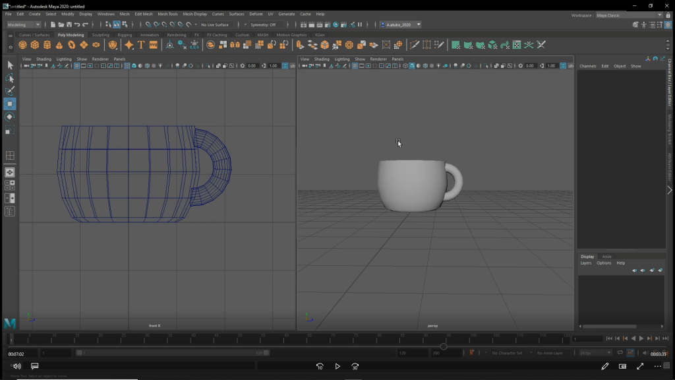Create a polygon cylinder from the shelf
Viewport: 675px width, 380px height.
(47, 45)
